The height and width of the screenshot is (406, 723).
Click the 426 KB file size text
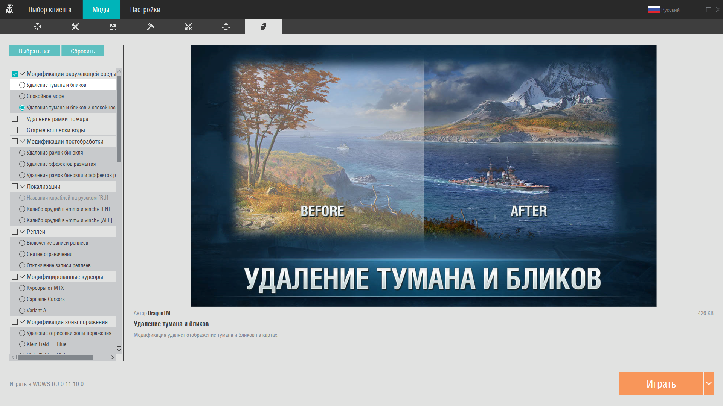pyautogui.click(x=705, y=313)
